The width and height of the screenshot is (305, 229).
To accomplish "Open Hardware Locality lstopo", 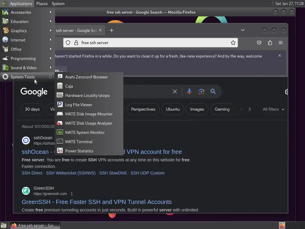I will 89,95.
